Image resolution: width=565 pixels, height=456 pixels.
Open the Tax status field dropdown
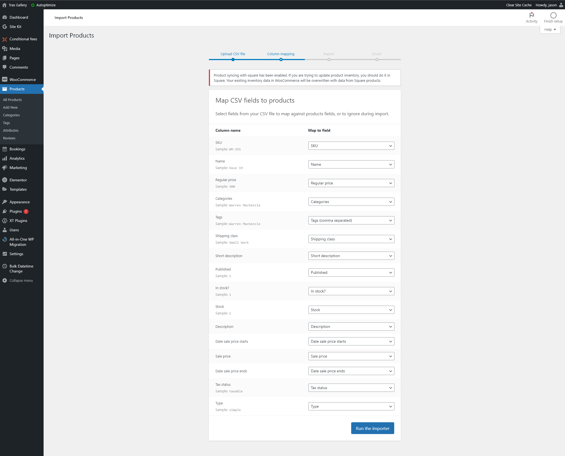point(351,388)
